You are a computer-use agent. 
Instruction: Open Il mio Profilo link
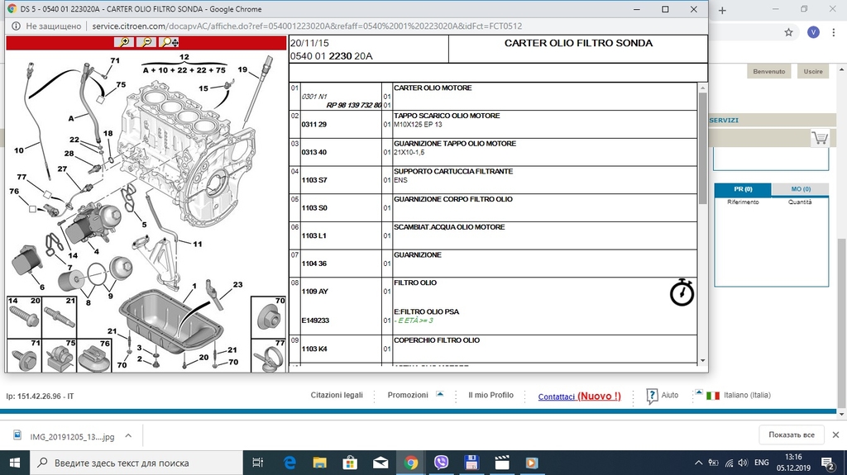pyautogui.click(x=490, y=395)
